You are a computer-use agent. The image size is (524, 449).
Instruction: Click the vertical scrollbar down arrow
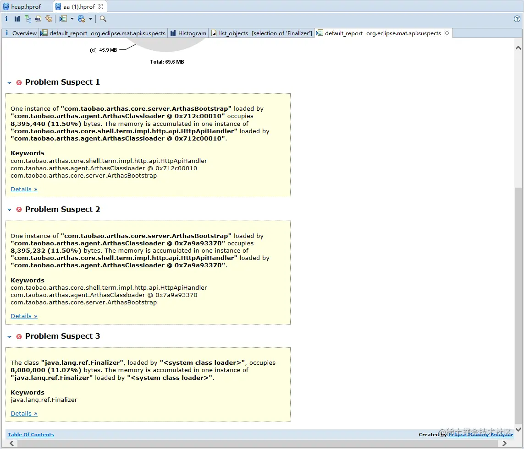(518, 430)
